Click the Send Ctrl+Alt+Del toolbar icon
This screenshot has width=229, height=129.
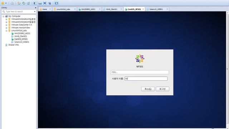coord(12,3)
